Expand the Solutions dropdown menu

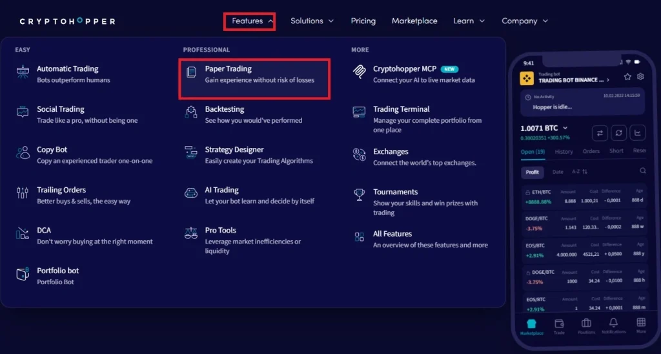click(x=312, y=21)
